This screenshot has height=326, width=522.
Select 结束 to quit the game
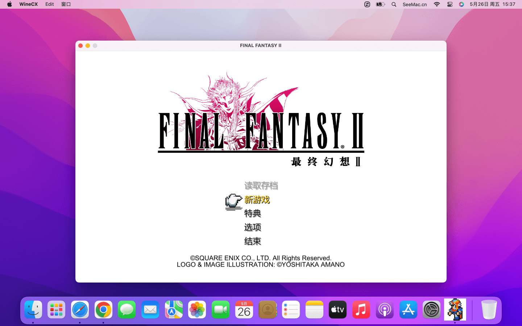(253, 241)
